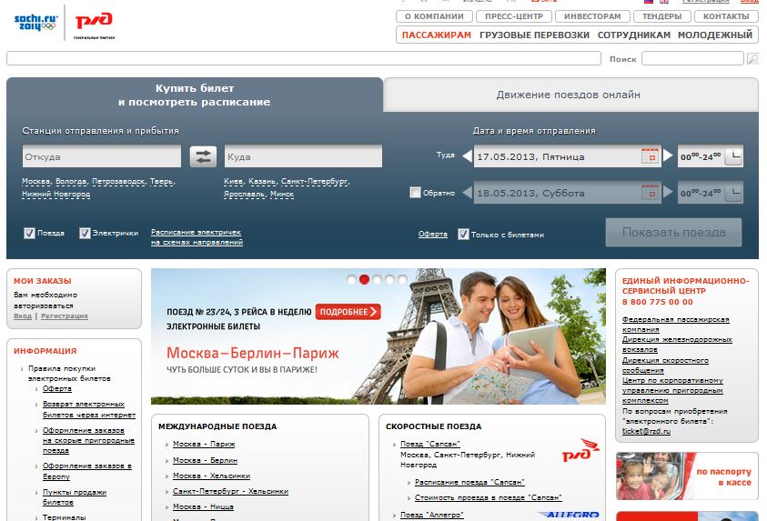Go to previous day for outbound date
The width and height of the screenshot is (767, 521).
pyautogui.click(x=467, y=155)
